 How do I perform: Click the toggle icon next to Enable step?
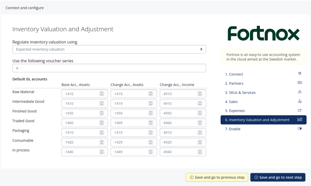pos(300,128)
